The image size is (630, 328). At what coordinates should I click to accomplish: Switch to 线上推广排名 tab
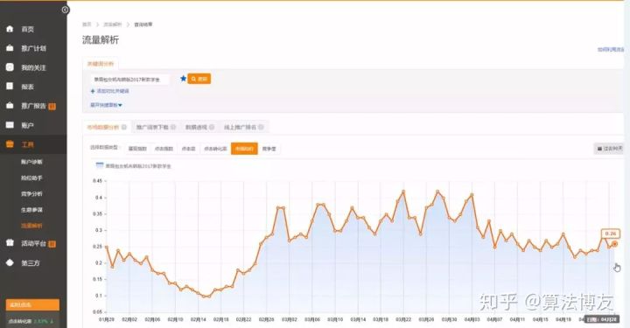243,127
